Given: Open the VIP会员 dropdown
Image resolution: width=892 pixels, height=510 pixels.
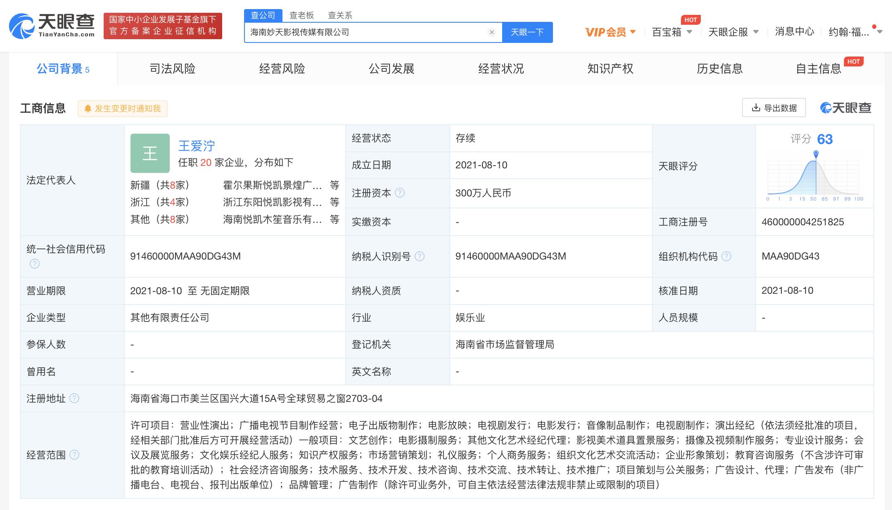Looking at the screenshot, I should pos(610,32).
